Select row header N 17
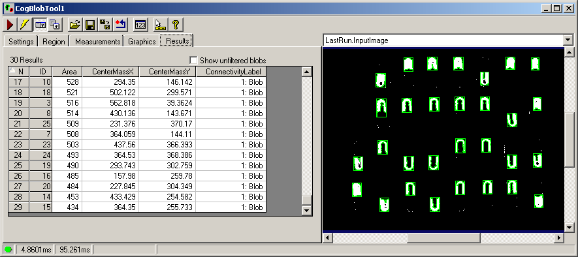This screenshot has height=257, width=578. coord(19,82)
